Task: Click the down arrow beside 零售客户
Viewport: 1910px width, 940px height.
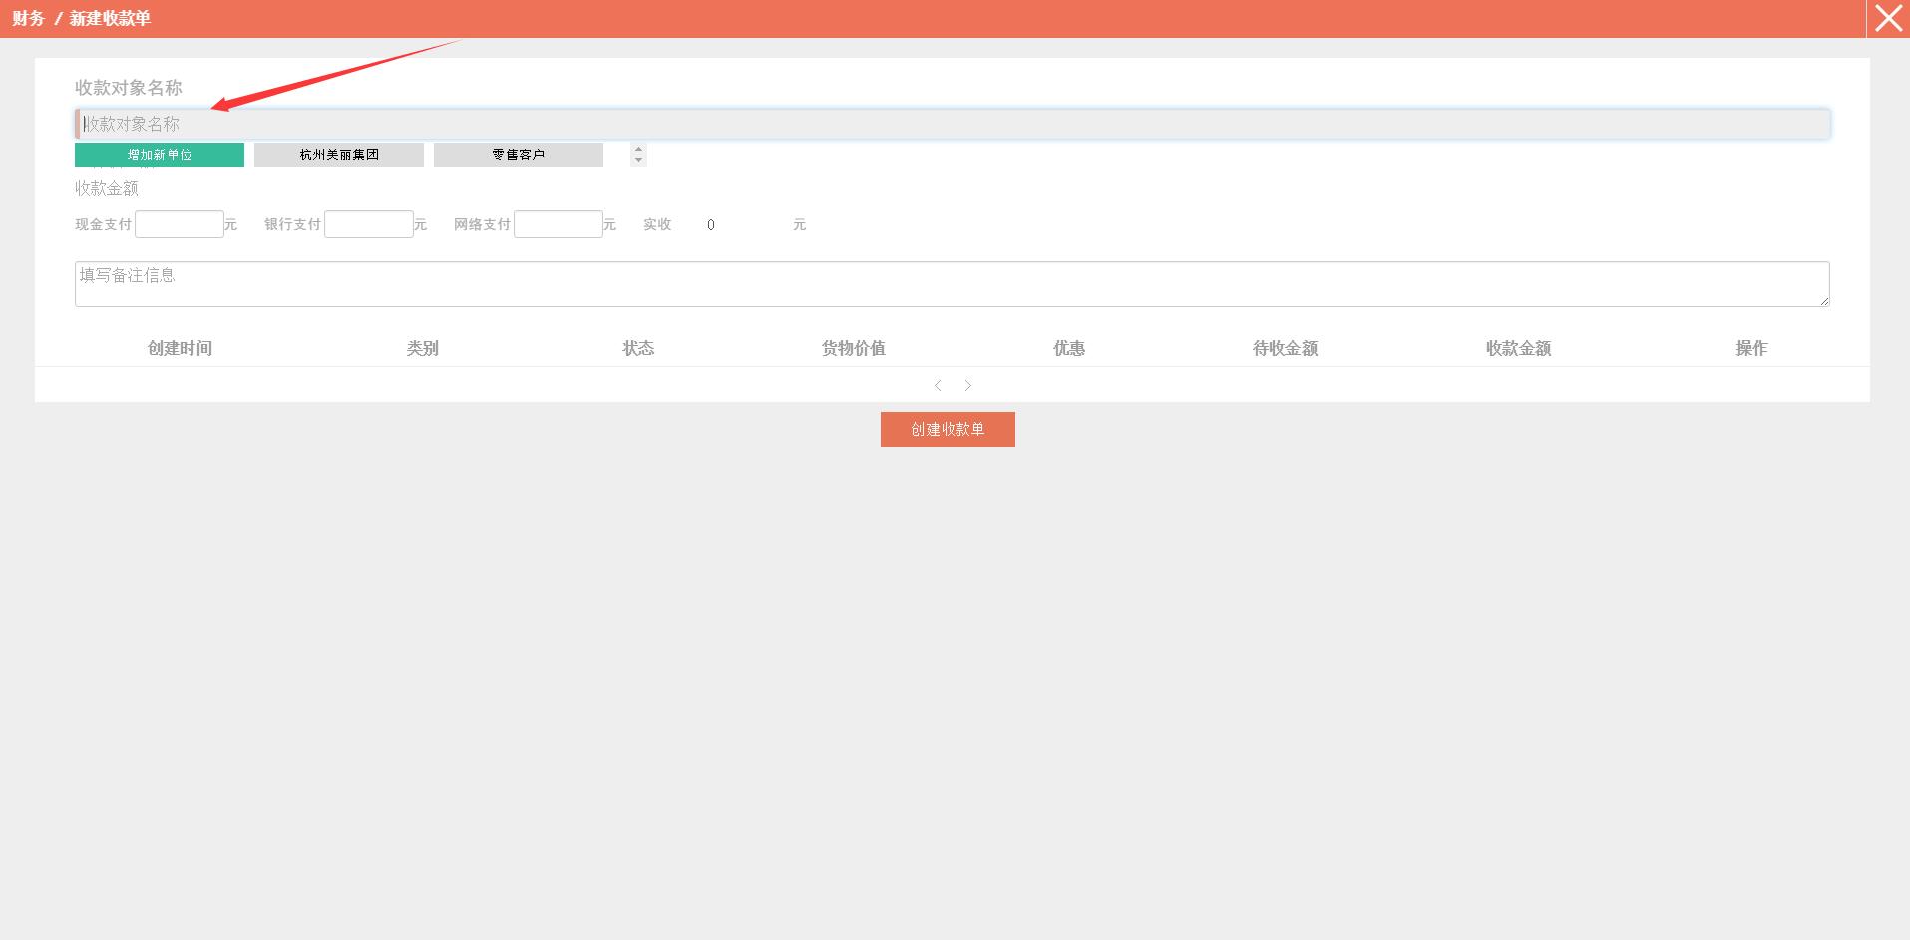Action: (x=639, y=160)
